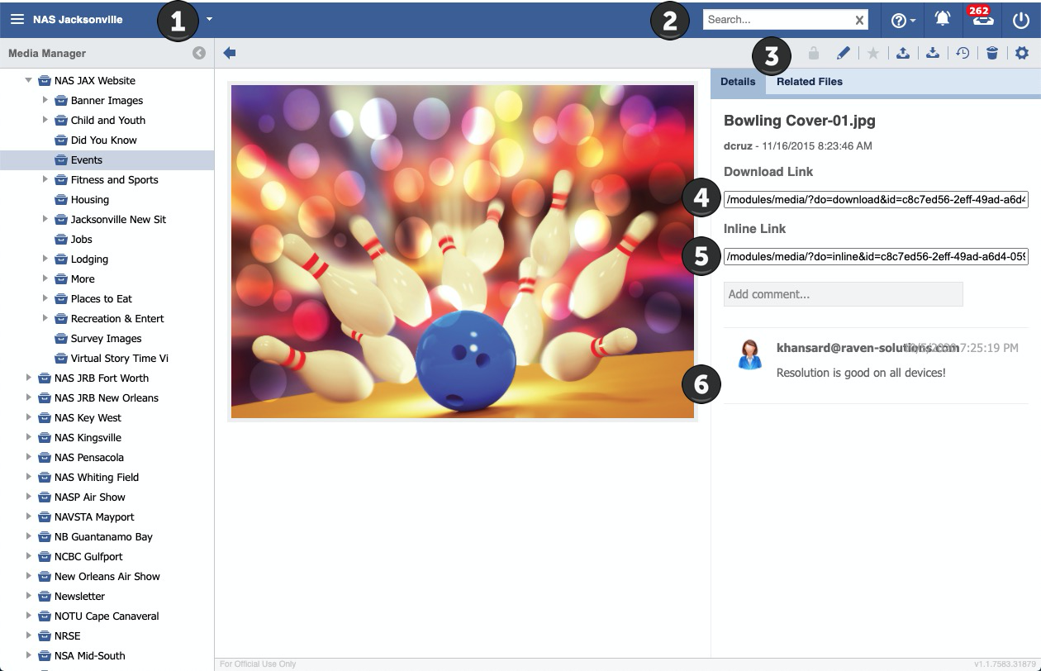Click the edit pencil icon
The image size is (1041, 671).
pyautogui.click(x=843, y=53)
